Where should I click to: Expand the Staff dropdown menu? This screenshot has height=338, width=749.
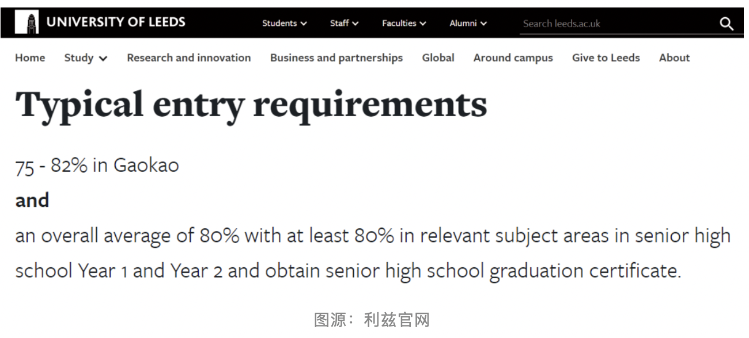344,24
